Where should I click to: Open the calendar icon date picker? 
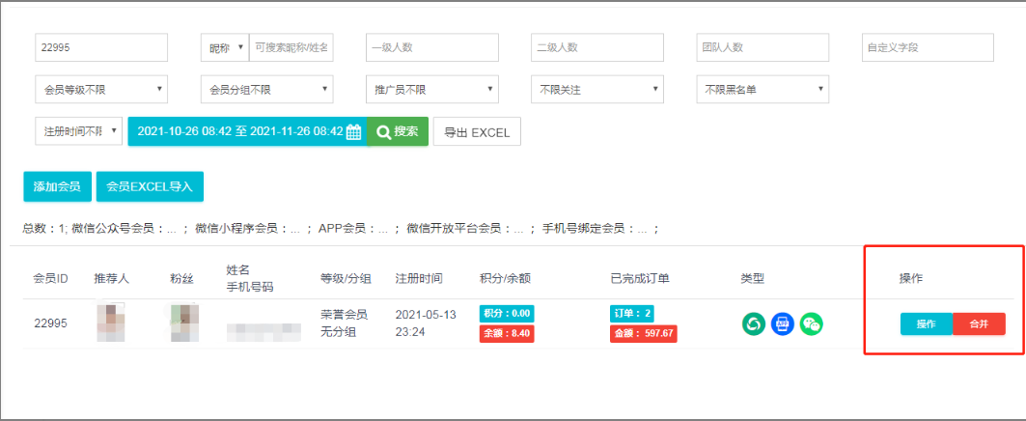pyautogui.click(x=354, y=132)
